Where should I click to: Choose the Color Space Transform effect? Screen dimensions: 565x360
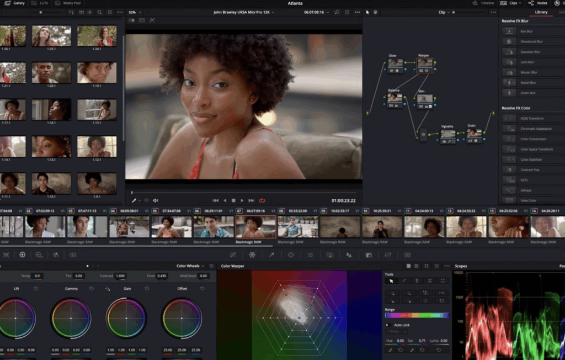(534, 149)
